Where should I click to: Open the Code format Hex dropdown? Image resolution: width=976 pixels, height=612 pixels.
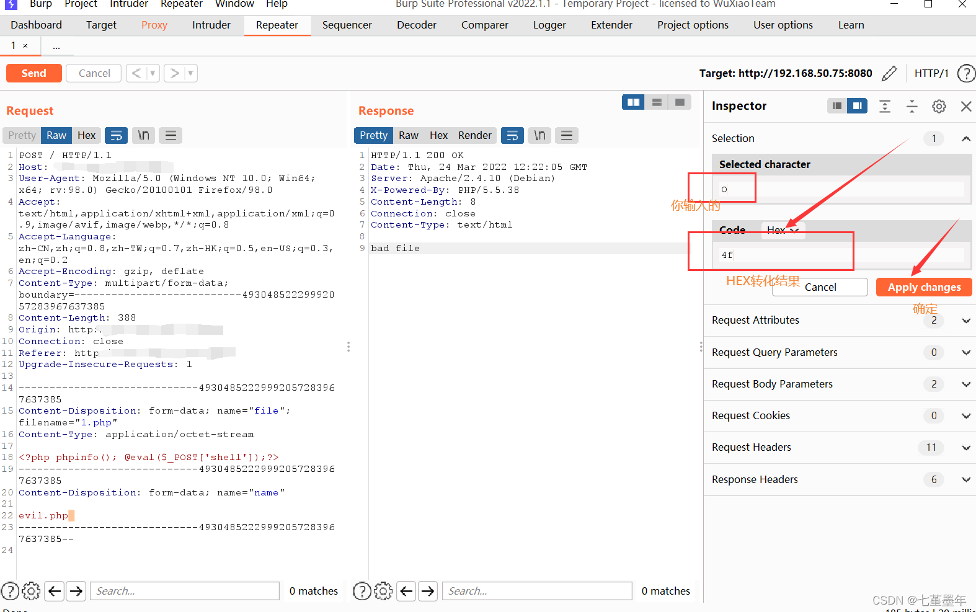click(x=783, y=230)
